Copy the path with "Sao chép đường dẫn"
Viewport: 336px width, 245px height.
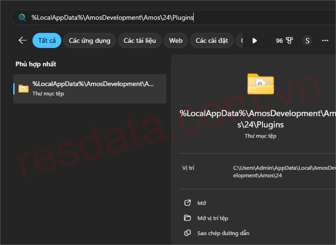tap(223, 233)
